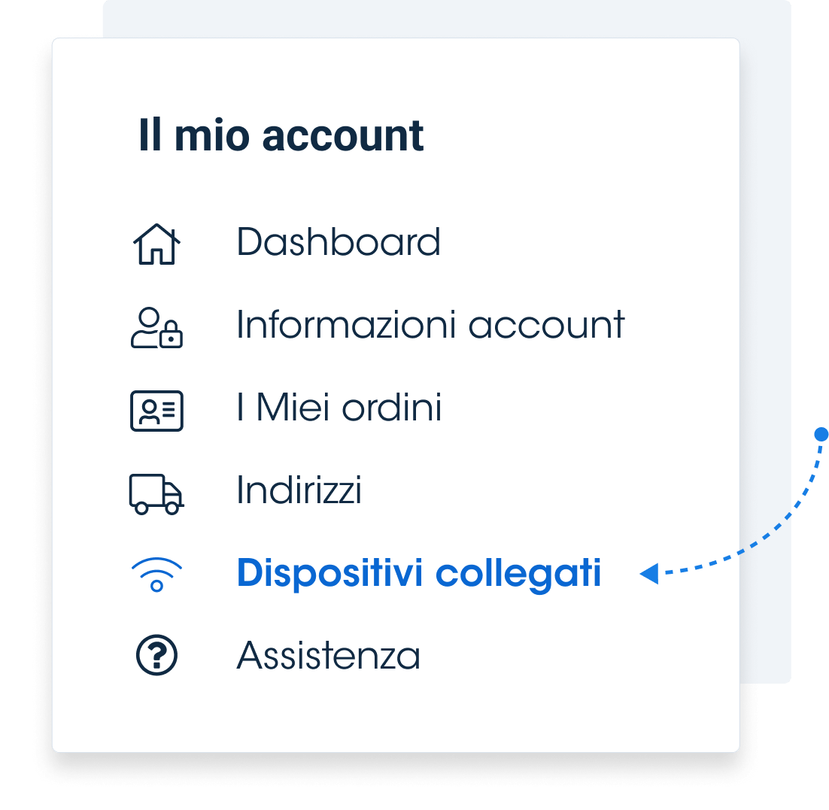Open the Informazioni account menu entry
Image resolution: width=829 pixels, height=810 pixels.
(x=430, y=325)
